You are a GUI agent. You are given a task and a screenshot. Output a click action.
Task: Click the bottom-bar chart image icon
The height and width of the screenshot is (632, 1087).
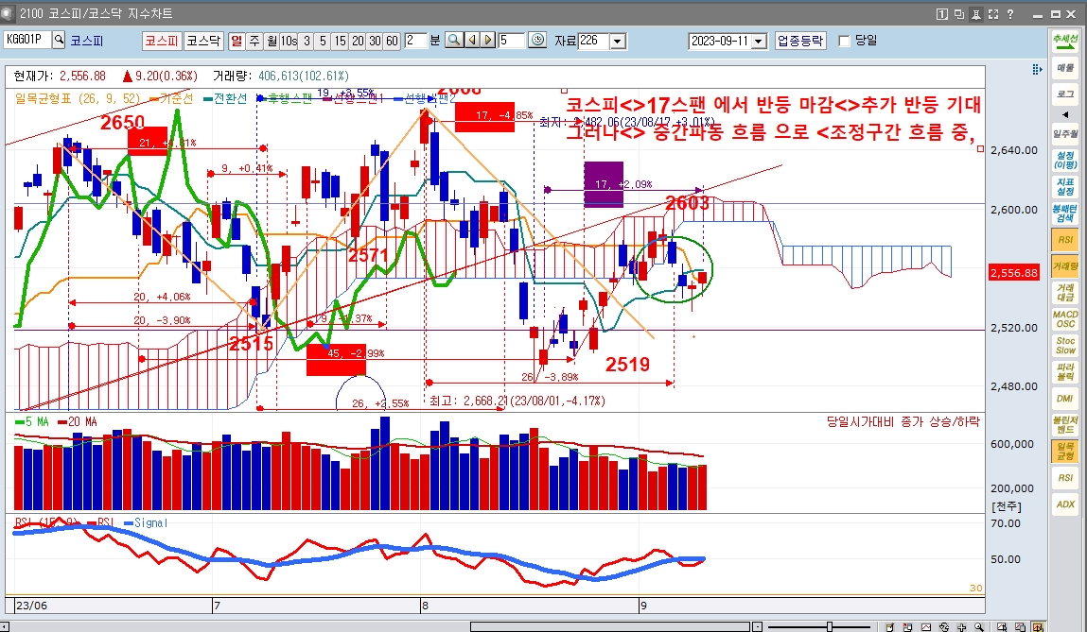[926, 626]
